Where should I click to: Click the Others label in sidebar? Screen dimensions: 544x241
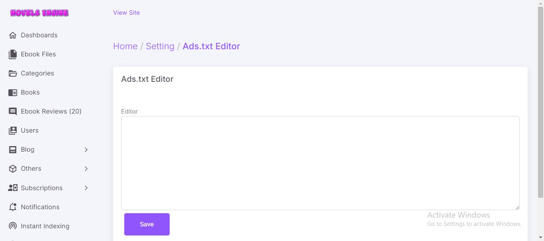pos(31,169)
